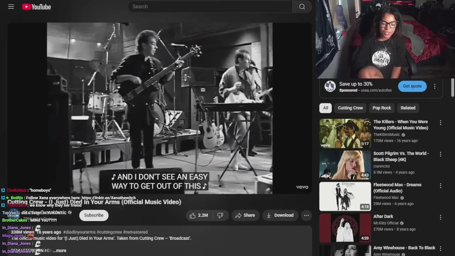The image size is (455, 256).
Task: Open menu for Scott Pilgrim video
Action: pyautogui.click(x=440, y=154)
